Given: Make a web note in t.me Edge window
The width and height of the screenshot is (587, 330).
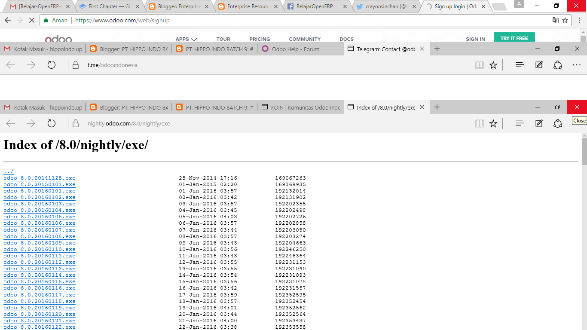Looking at the screenshot, I should (539, 65).
